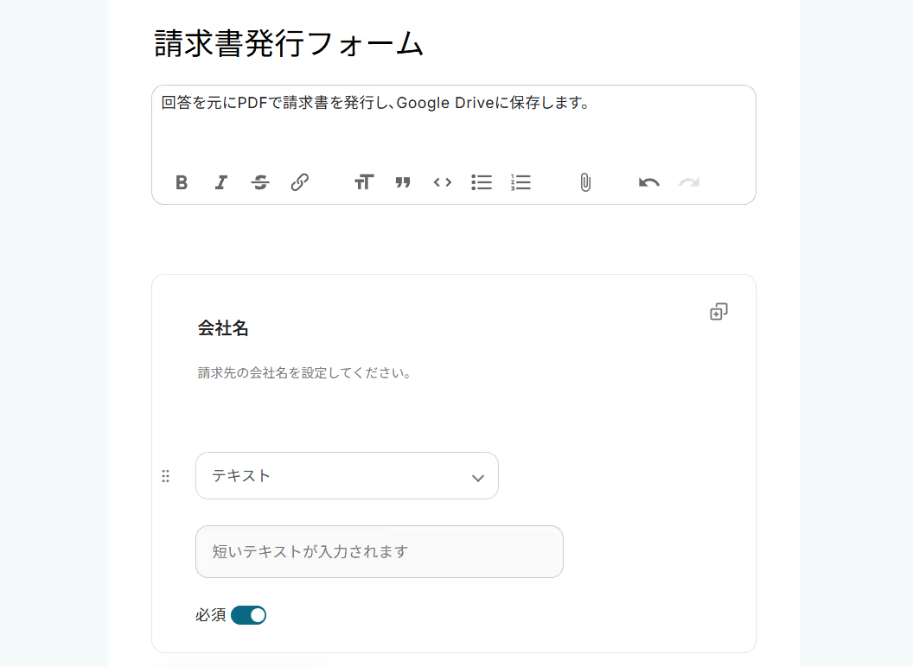Click the 請求先の会社名 description text
The image size is (913, 667).
(304, 374)
